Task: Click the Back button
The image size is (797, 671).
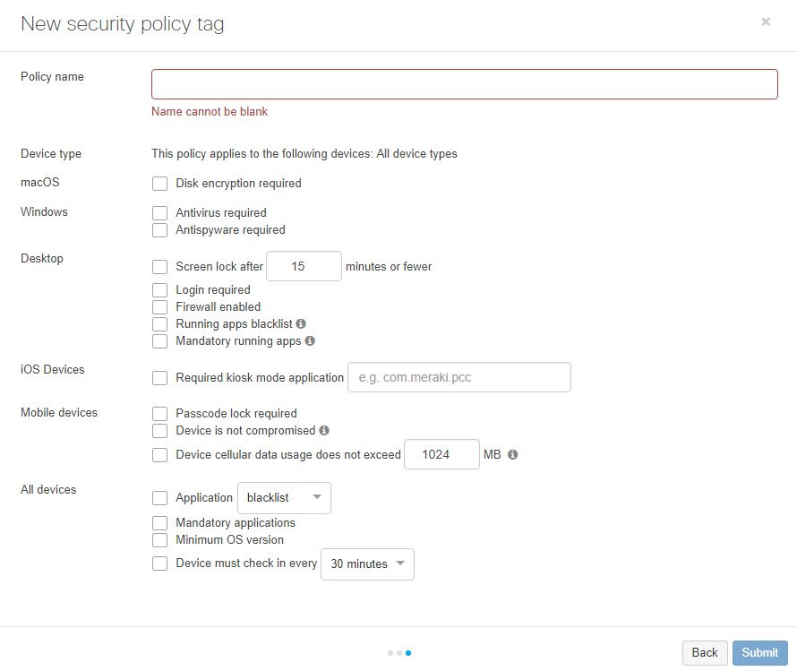Action: point(705,653)
